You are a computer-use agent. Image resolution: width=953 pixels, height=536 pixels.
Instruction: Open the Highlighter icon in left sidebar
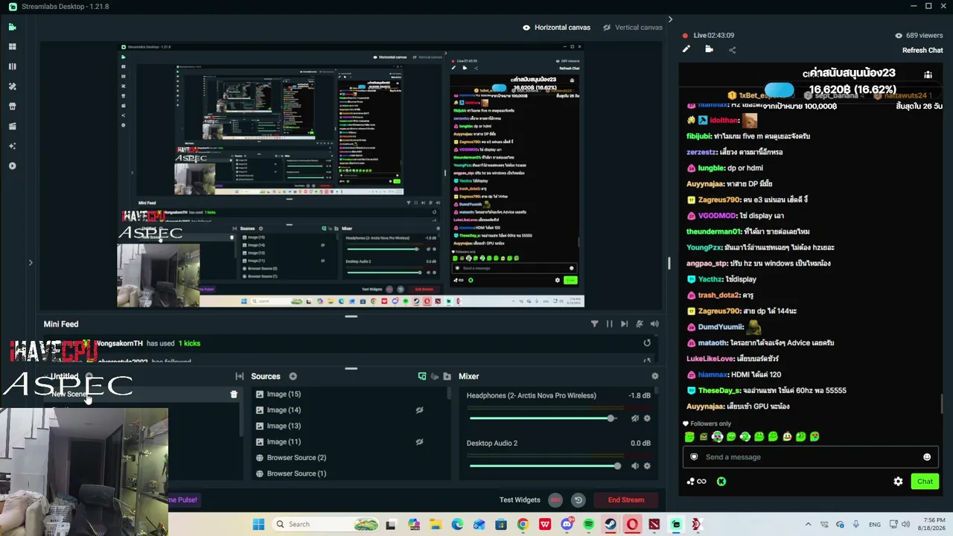click(x=12, y=127)
